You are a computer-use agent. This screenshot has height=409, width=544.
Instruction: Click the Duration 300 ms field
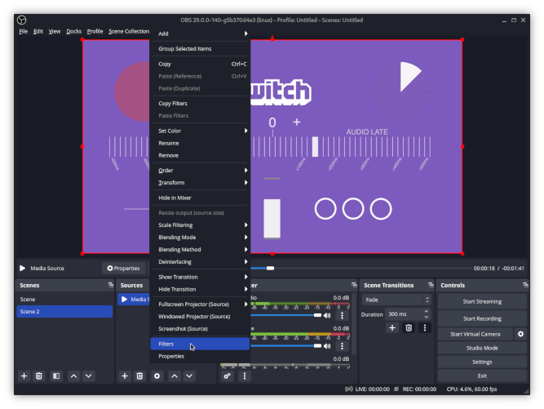[x=408, y=314]
